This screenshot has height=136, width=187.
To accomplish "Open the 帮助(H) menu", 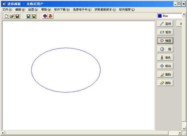I will pyautogui.click(x=46, y=10).
